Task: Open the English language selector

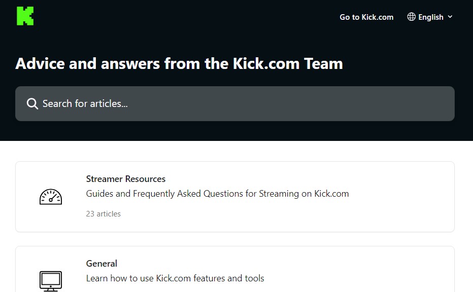Action: click(x=430, y=17)
